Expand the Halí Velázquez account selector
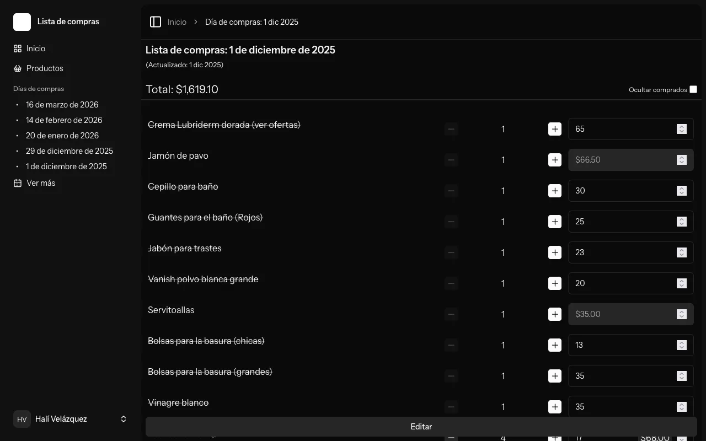Image resolution: width=706 pixels, height=441 pixels. click(124, 418)
